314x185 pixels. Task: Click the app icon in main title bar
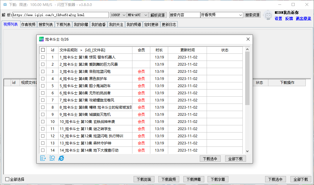click(x=5, y=4)
